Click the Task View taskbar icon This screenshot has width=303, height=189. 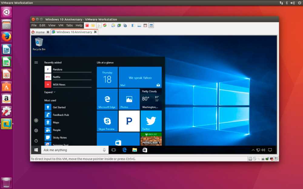[x=114, y=150]
